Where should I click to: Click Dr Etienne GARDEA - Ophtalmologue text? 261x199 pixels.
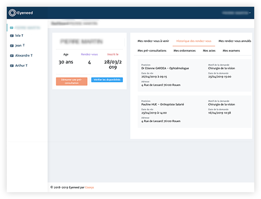point(165,68)
